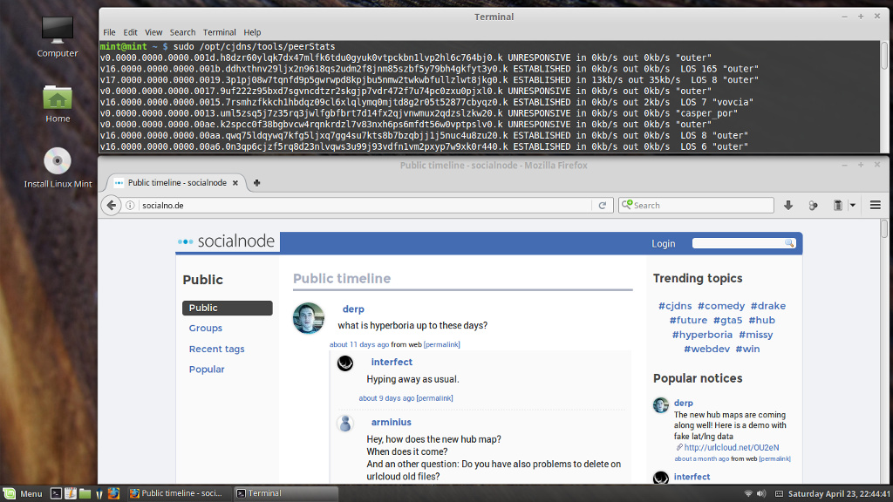Click derp's avatar on the timeline post
Viewport: 893px width, 502px height.
[309, 318]
